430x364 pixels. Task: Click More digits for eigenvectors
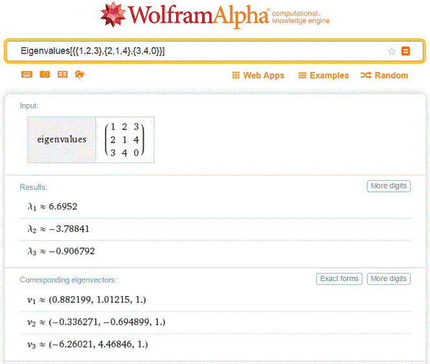point(389,279)
